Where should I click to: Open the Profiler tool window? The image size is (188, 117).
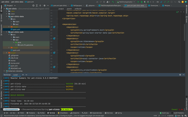point(41,113)
